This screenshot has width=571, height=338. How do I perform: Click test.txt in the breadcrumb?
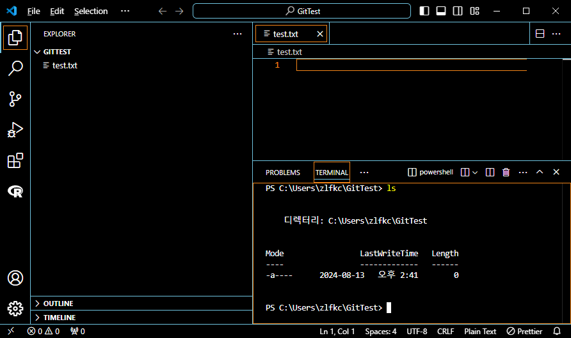289,52
